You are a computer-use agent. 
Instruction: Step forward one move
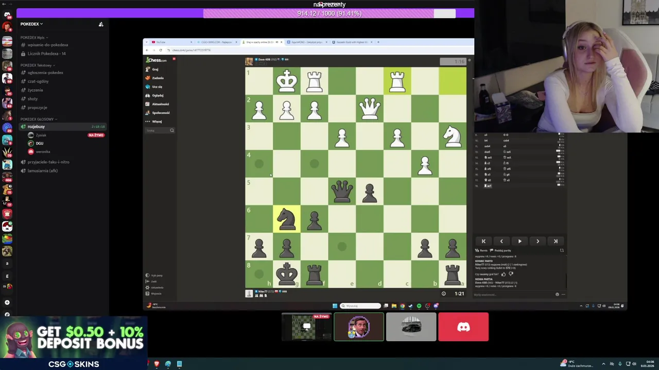537,241
